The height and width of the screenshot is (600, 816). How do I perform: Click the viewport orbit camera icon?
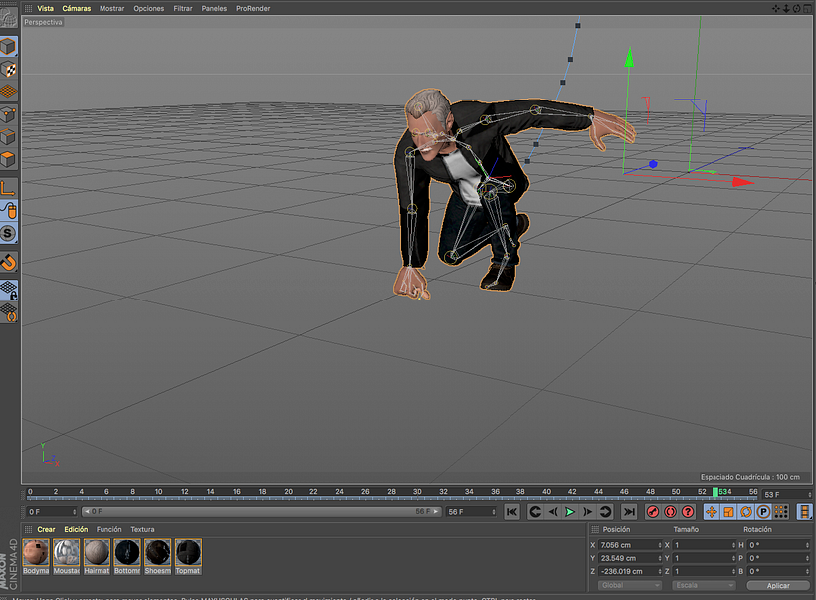(796, 8)
